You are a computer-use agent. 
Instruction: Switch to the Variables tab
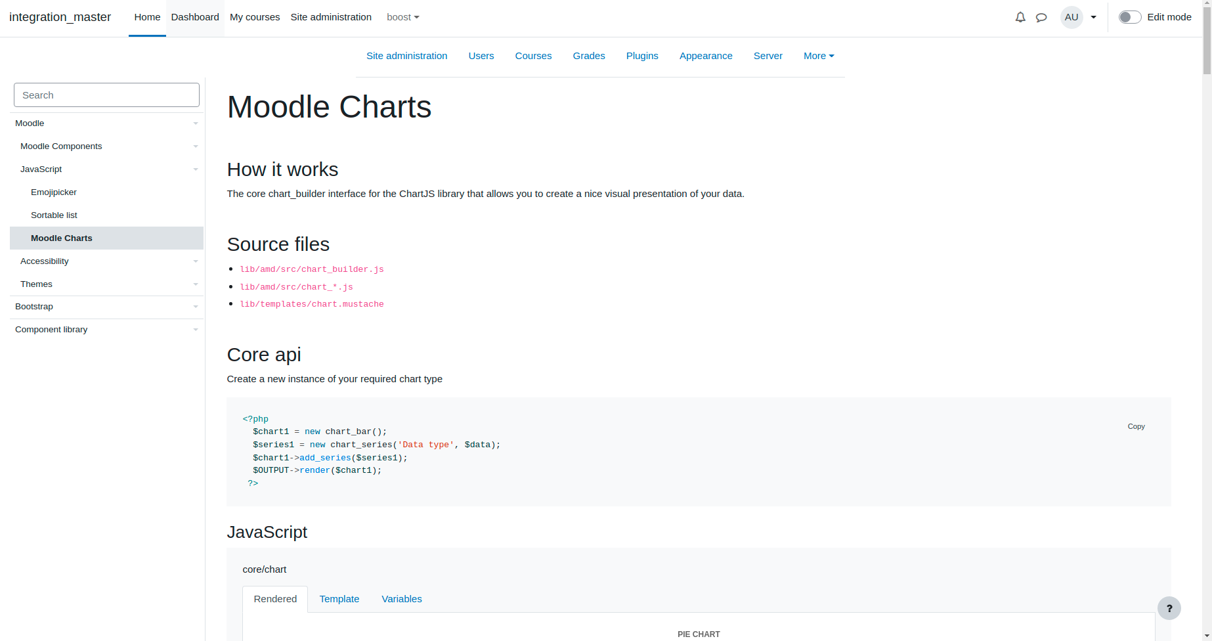402,599
